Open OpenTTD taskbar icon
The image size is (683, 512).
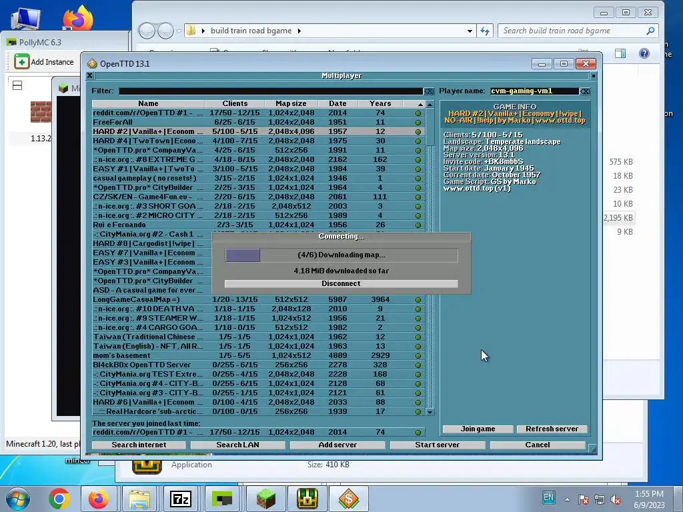point(348,499)
